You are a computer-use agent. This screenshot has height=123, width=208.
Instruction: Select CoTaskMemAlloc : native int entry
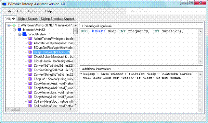53,101
